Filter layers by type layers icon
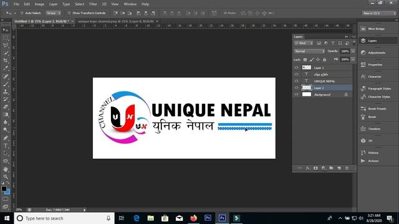This screenshot has width=399, height=224. click(x=333, y=43)
